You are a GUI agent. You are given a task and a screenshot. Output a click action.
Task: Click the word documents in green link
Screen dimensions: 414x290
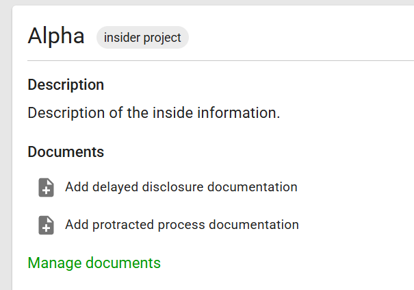click(123, 263)
